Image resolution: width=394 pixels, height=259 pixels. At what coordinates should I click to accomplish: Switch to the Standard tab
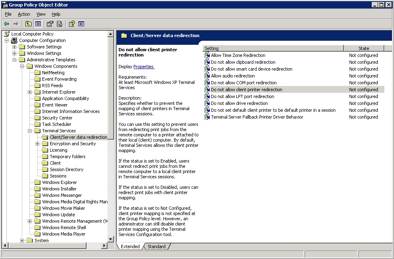pyautogui.click(x=156, y=246)
